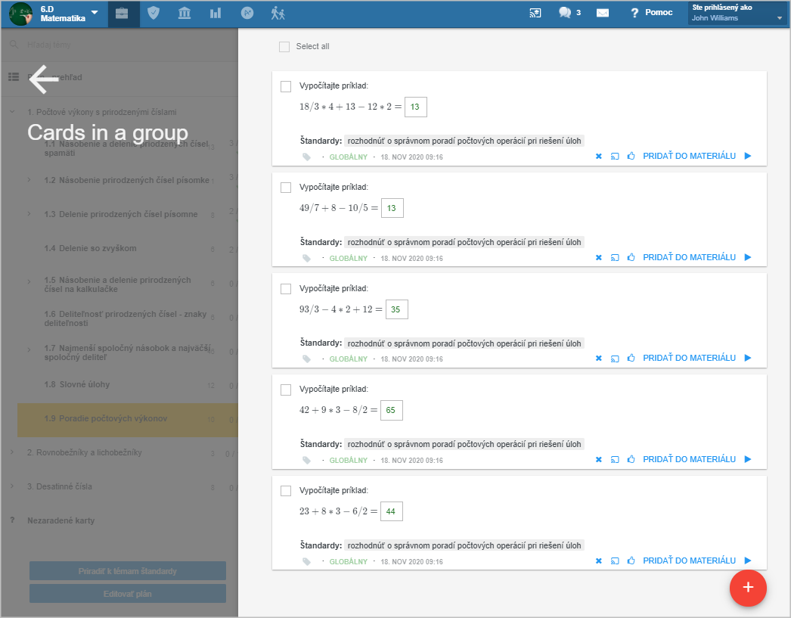Click PRIDAŤ DO MATERIÁLU on 93/3-4*2+12 card
Image resolution: width=791 pixels, height=618 pixels.
(689, 358)
